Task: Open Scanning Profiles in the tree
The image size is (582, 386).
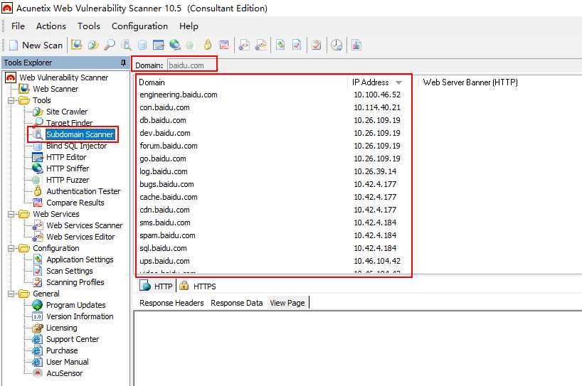Action: click(x=75, y=282)
